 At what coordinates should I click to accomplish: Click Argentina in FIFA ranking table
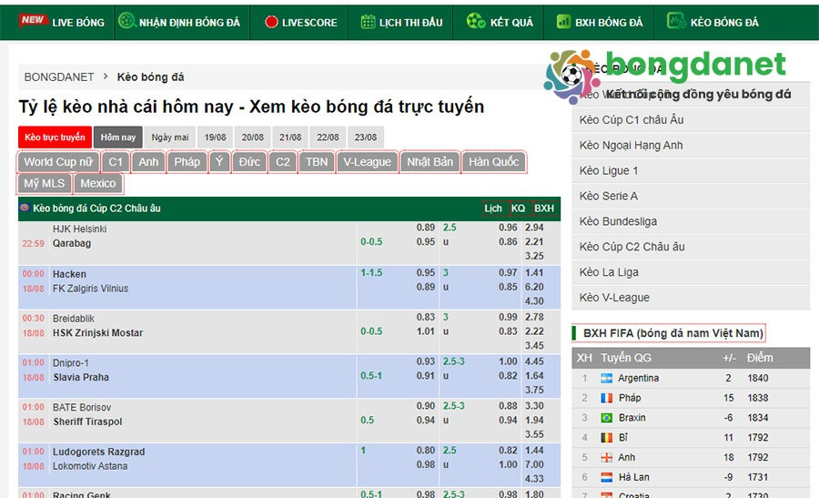tap(638, 378)
